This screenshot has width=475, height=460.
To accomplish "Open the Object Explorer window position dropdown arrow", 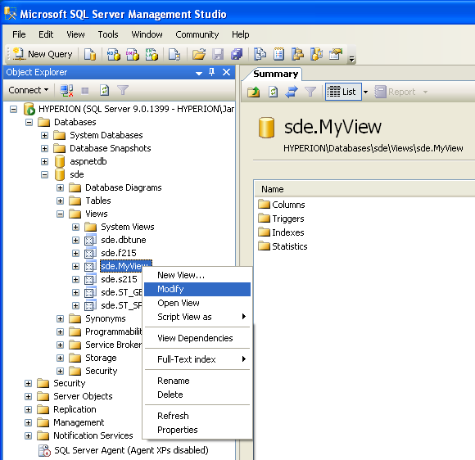I will coord(199,73).
